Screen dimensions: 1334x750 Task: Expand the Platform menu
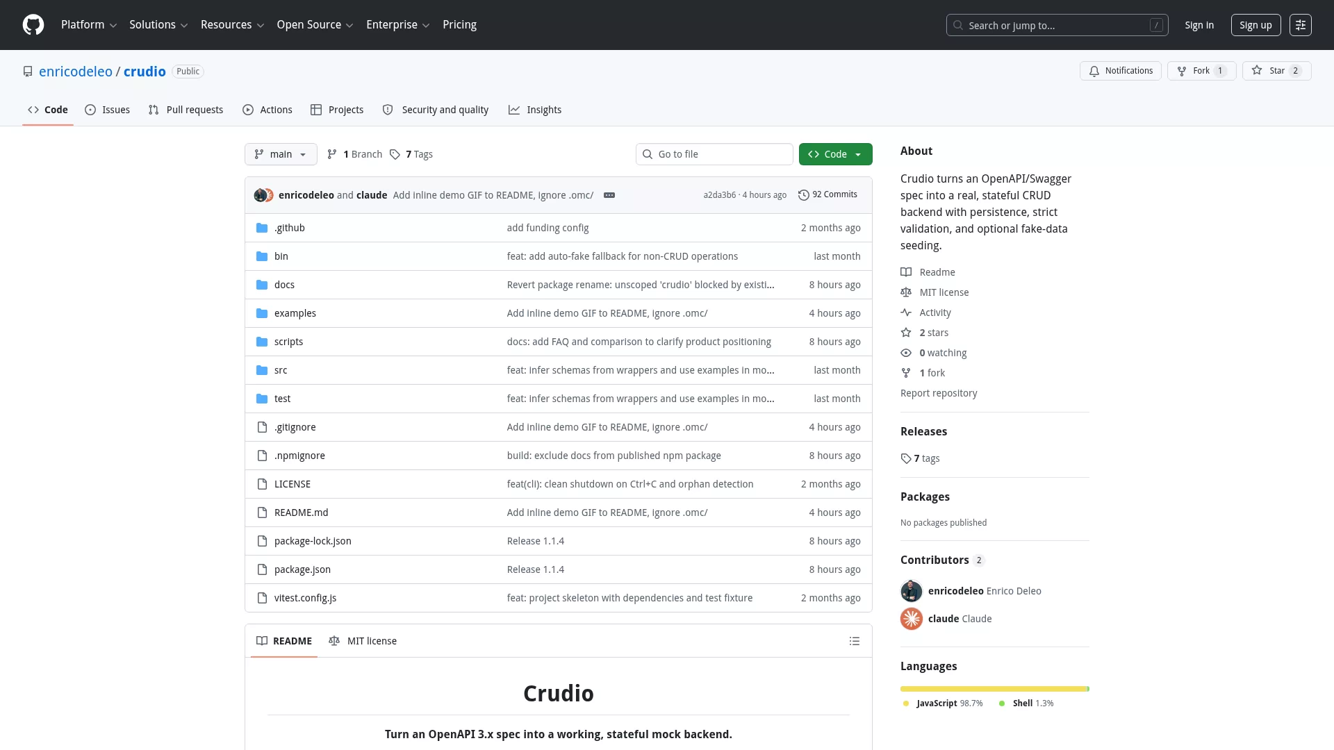click(89, 25)
